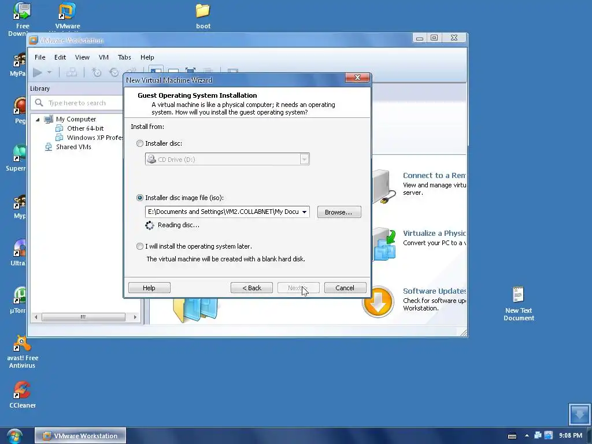
Task: Click the Library scrollbar right arrow
Action: [x=135, y=317]
